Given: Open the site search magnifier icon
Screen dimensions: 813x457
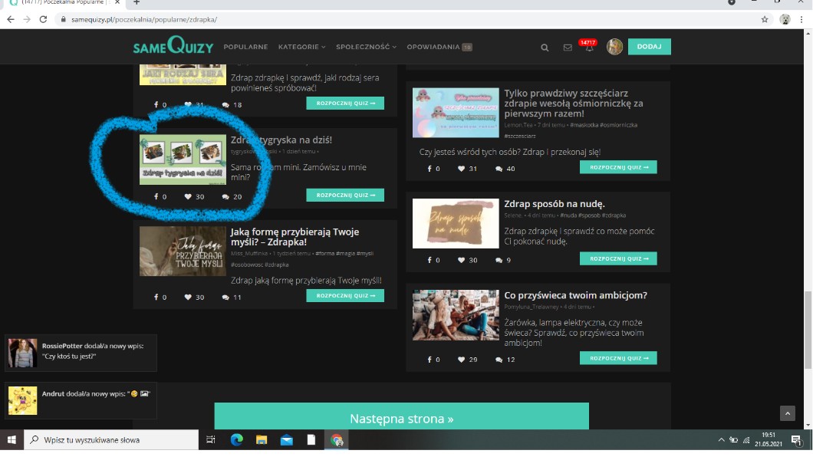Looking at the screenshot, I should tap(545, 48).
